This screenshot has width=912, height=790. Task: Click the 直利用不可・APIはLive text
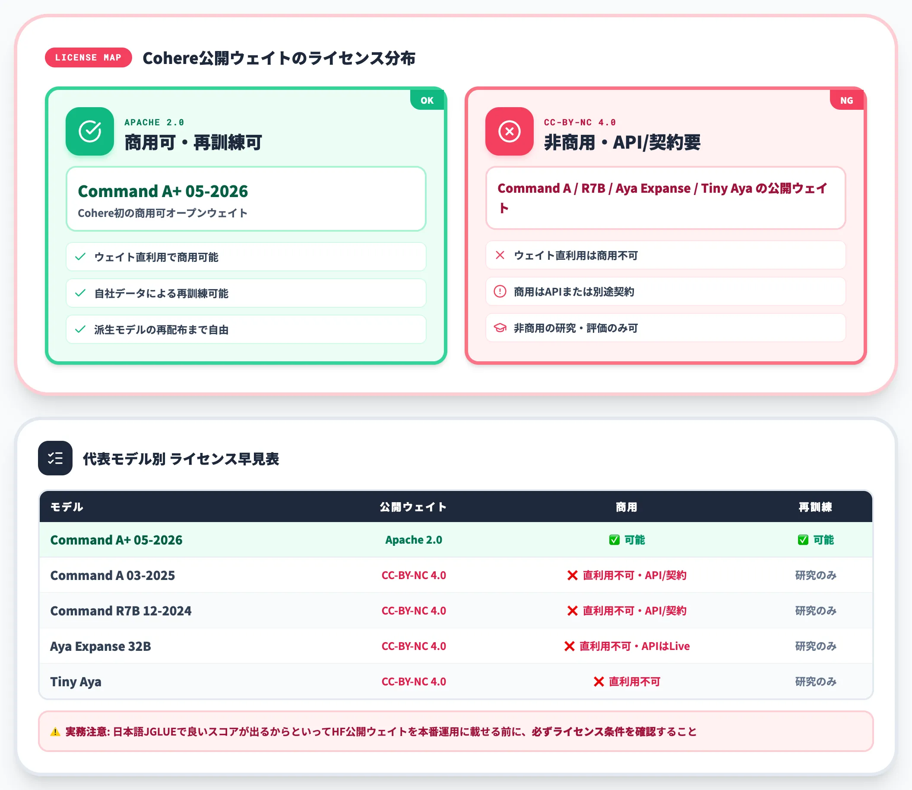634,646
